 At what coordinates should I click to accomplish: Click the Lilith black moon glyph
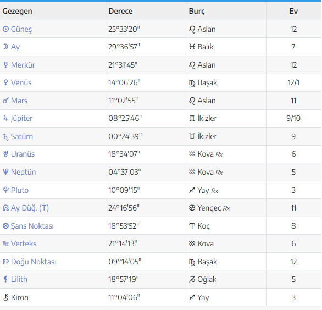[5, 279]
